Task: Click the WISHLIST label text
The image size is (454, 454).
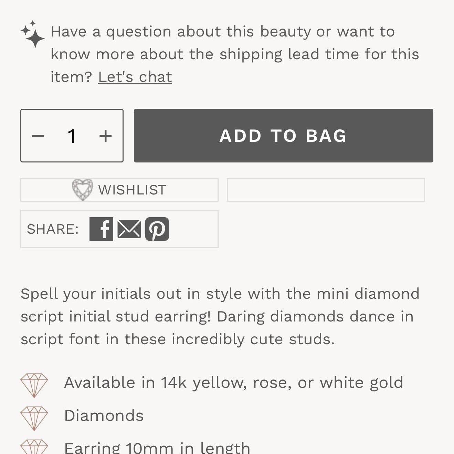Action: [x=132, y=190]
